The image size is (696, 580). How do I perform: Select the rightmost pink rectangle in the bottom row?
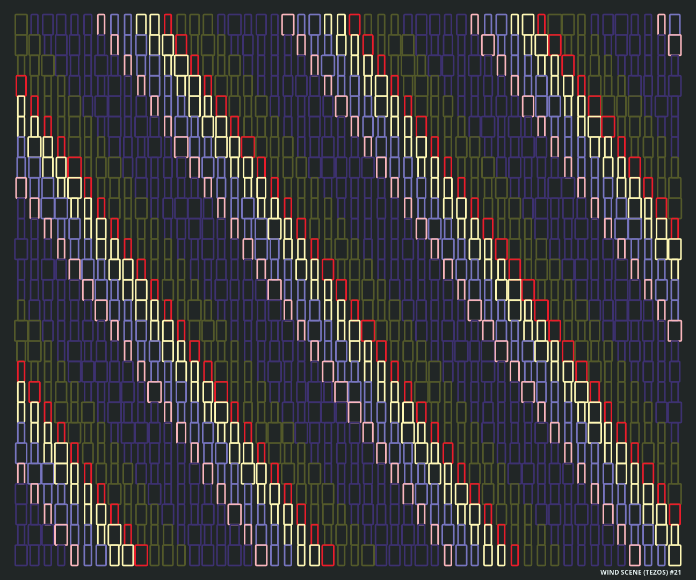click(635, 555)
